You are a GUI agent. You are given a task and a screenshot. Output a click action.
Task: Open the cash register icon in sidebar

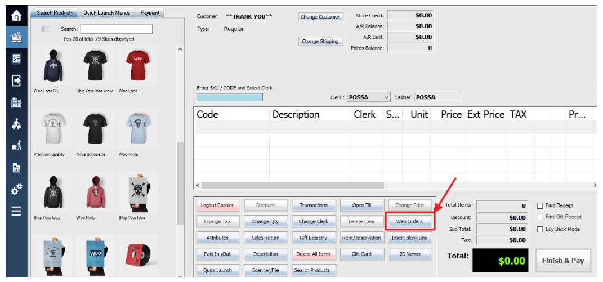16,38
